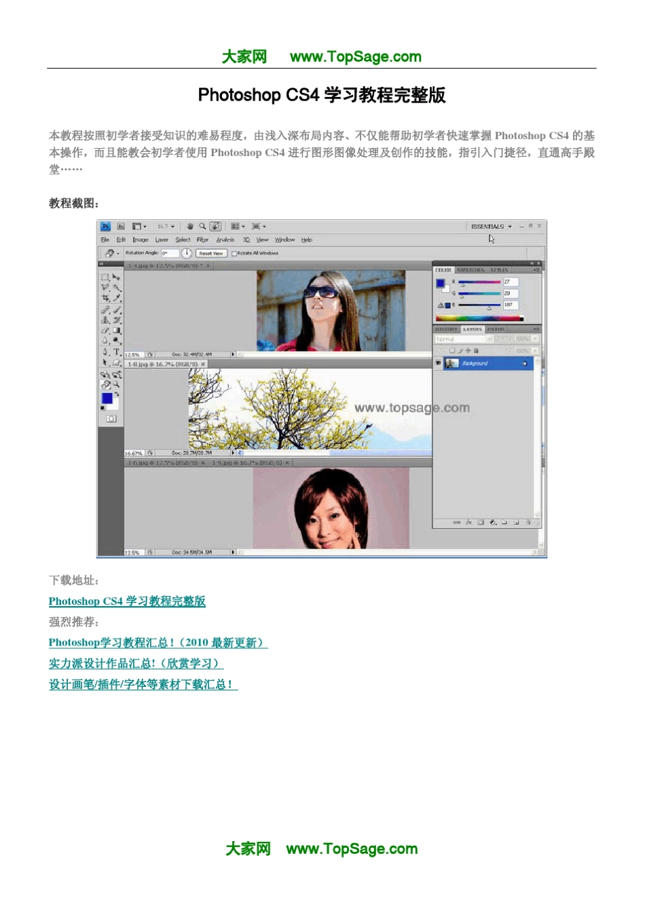
Task: Toggle lock all padlock in Layers
Action: tap(476, 350)
